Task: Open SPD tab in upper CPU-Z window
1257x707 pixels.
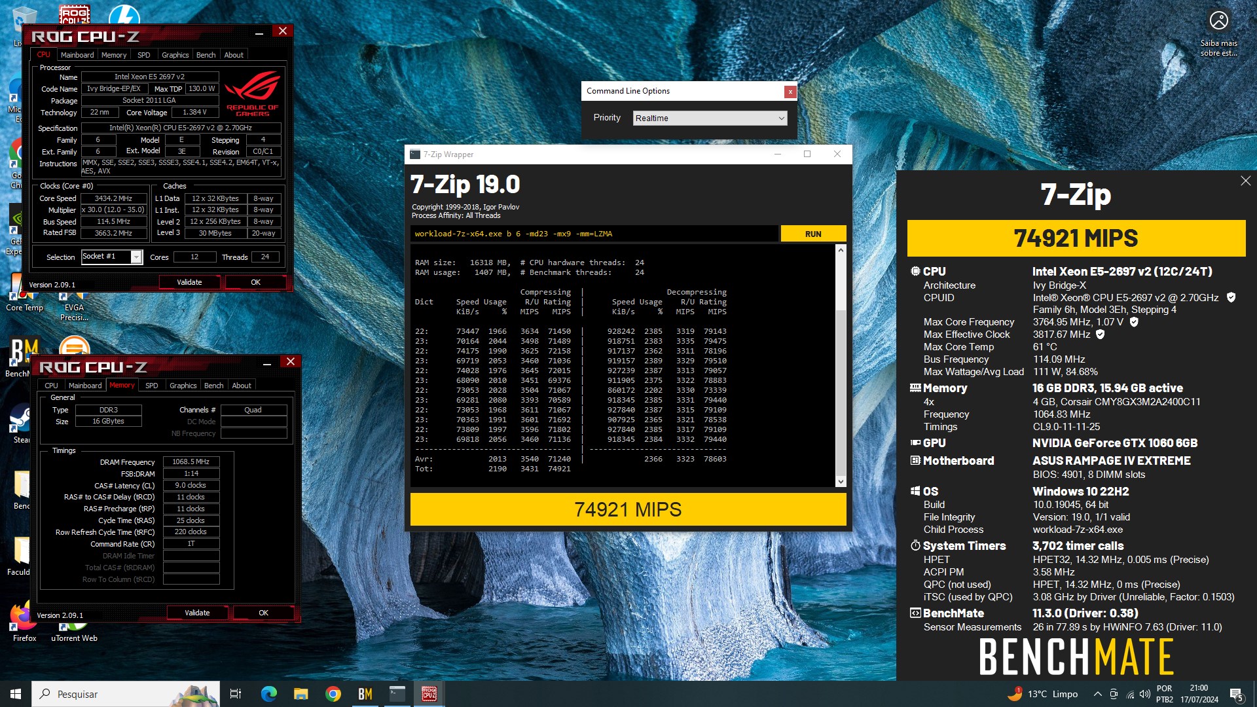Action: click(x=144, y=55)
